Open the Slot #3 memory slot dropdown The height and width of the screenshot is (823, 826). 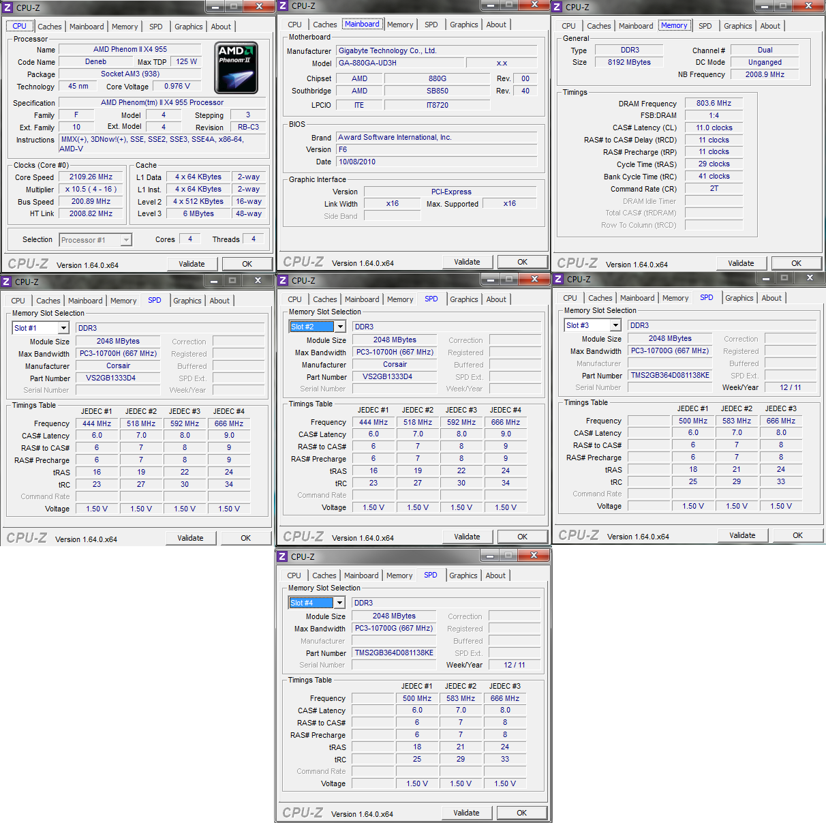[x=615, y=325]
